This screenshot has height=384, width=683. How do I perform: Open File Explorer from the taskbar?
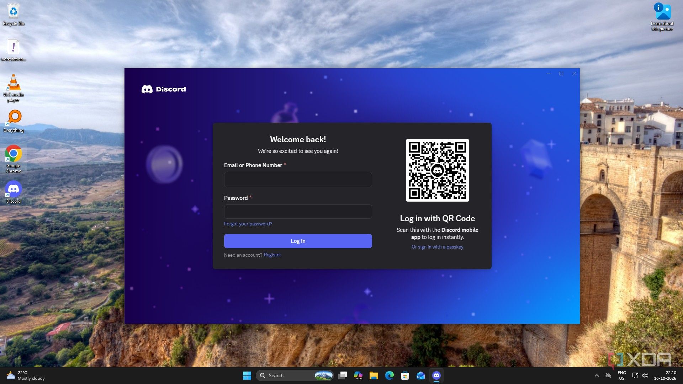coord(374,375)
